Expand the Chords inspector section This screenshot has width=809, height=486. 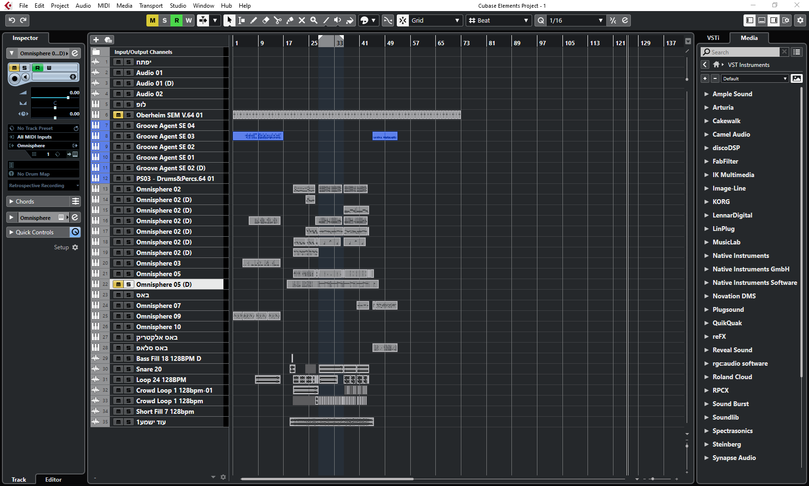[x=12, y=202]
